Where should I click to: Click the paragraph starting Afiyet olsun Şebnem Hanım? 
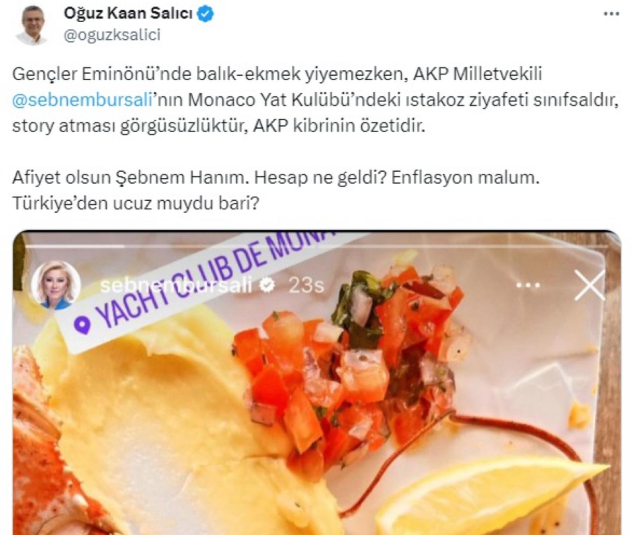(x=276, y=190)
